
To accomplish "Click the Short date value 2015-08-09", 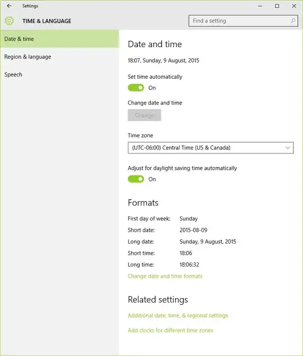I will click(x=194, y=230).
